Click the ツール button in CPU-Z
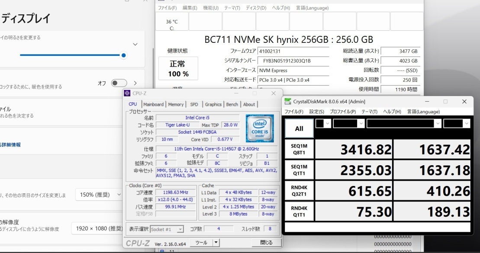Image resolution: width=480 pixels, height=253 pixels. click(201, 243)
